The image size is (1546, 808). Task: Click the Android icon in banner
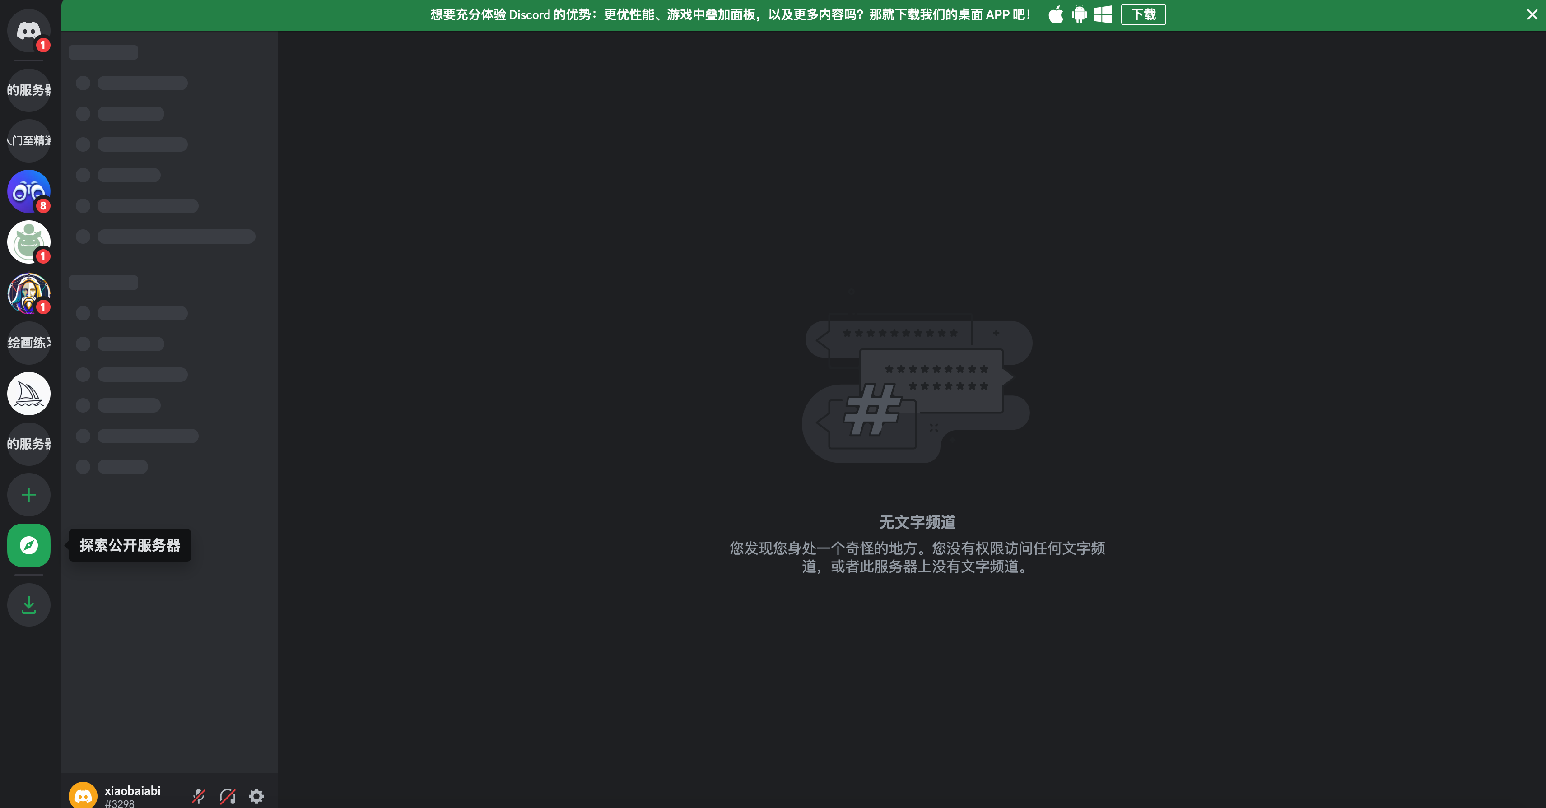click(1079, 14)
